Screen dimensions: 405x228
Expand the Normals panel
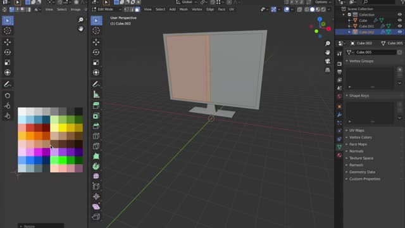pyautogui.click(x=356, y=151)
